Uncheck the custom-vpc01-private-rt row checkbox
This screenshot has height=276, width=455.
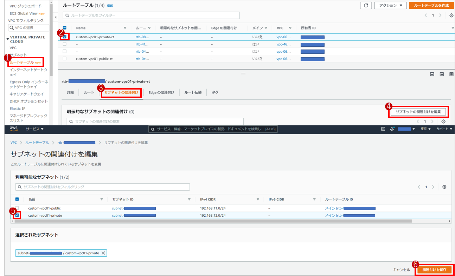pos(65,37)
